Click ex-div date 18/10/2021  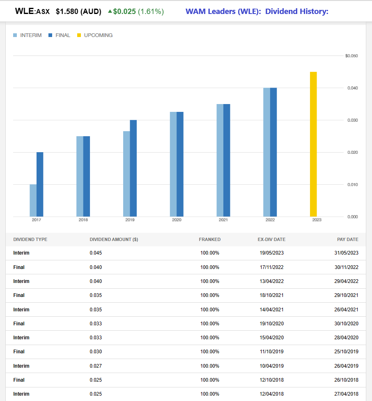(x=272, y=295)
